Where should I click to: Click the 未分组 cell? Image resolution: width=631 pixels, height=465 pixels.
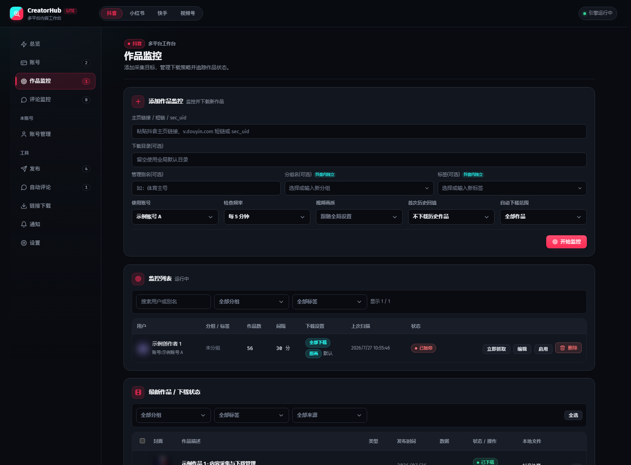[x=213, y=348]
